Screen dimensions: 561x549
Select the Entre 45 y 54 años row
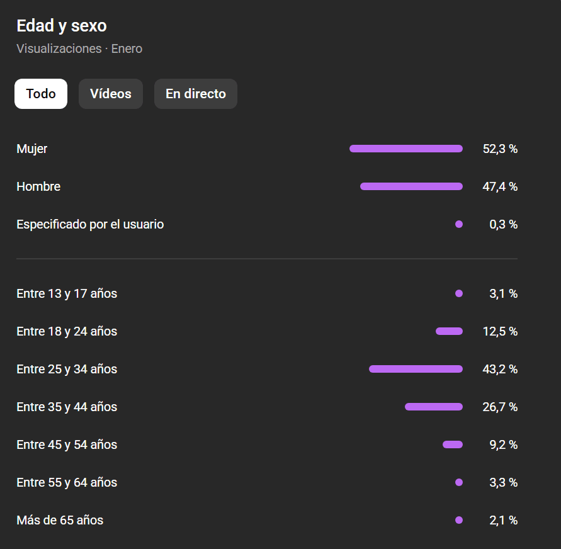point(66,444)
